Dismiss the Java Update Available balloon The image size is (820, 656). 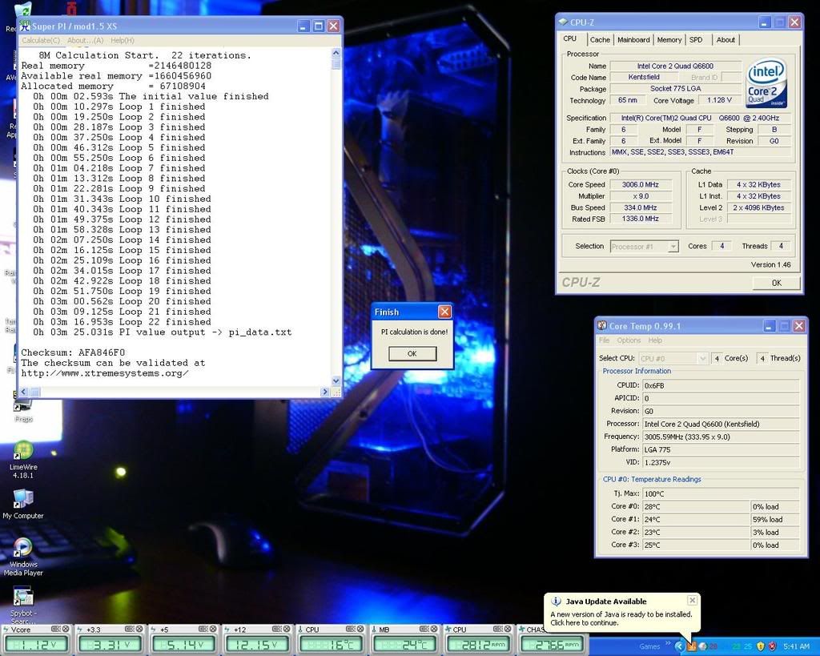coord(692,600)
